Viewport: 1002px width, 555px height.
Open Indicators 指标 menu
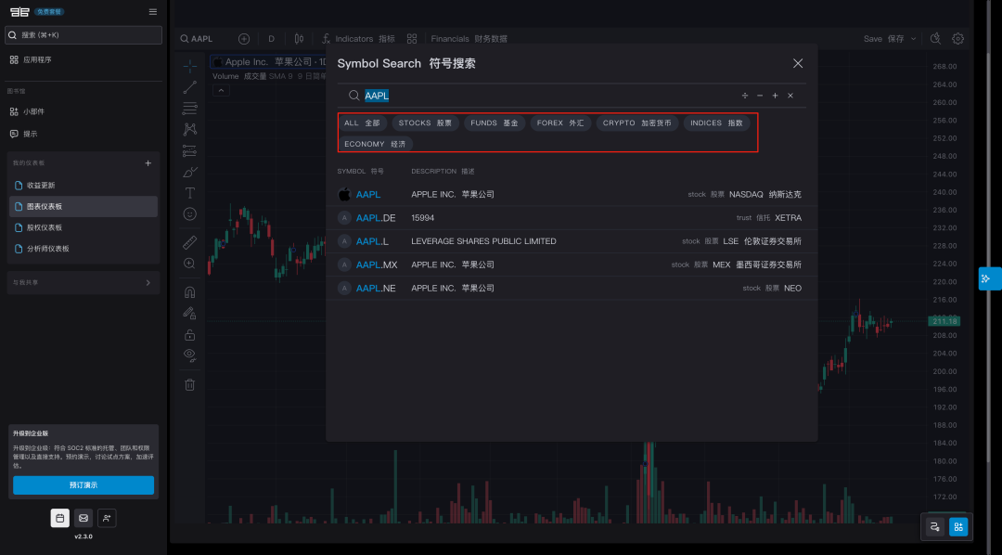tap(358, 39)
